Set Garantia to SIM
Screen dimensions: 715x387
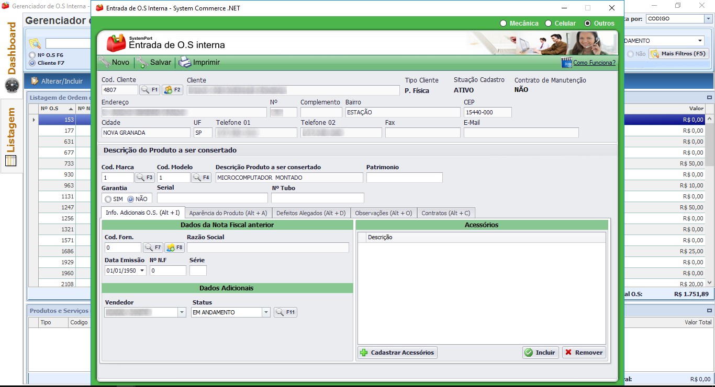coord(108,199)
